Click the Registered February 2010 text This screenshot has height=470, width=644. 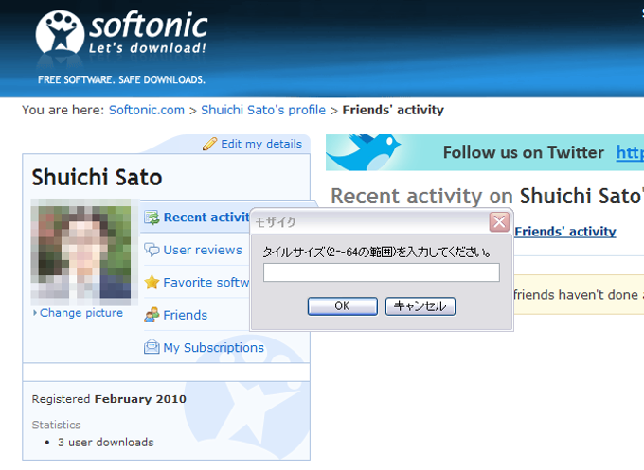point(109,399)
